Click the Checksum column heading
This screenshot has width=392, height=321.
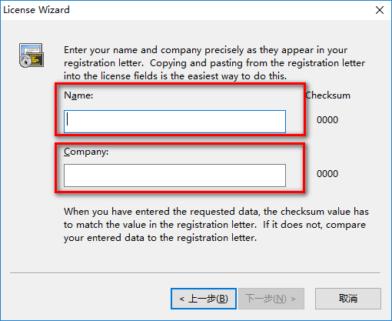[327, 95]
